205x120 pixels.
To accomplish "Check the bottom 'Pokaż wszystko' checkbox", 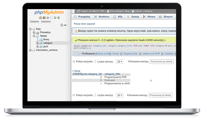I will tap(74, 95).
